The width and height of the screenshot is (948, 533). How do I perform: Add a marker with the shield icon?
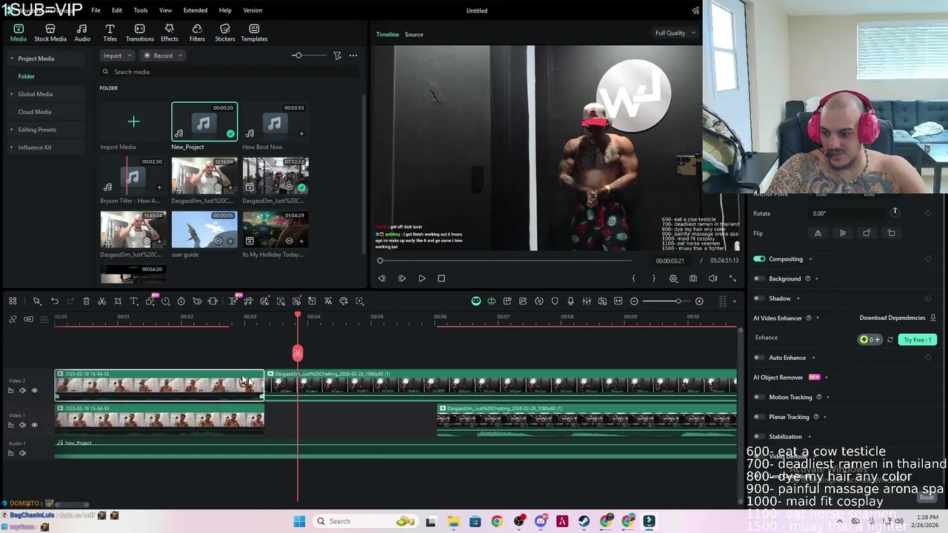pos(555,301)
